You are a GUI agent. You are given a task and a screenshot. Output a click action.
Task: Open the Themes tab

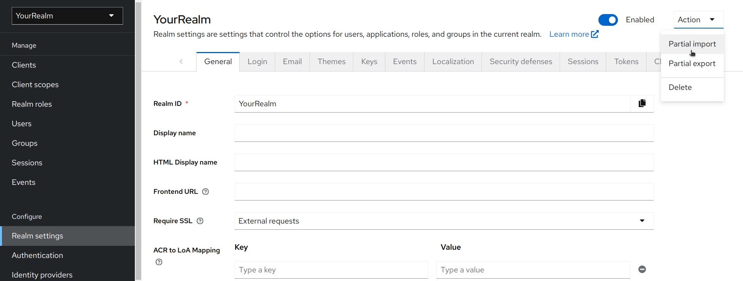(x=331, y=62)
